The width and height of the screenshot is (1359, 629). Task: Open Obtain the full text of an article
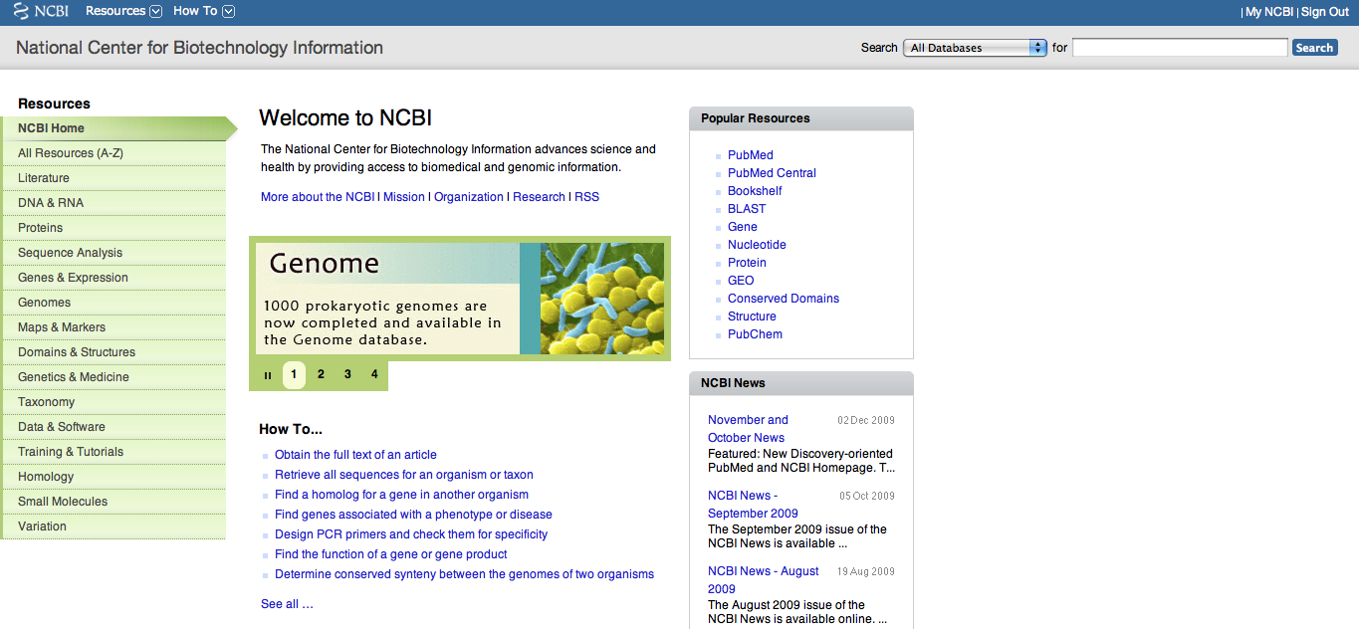[355, 455]
